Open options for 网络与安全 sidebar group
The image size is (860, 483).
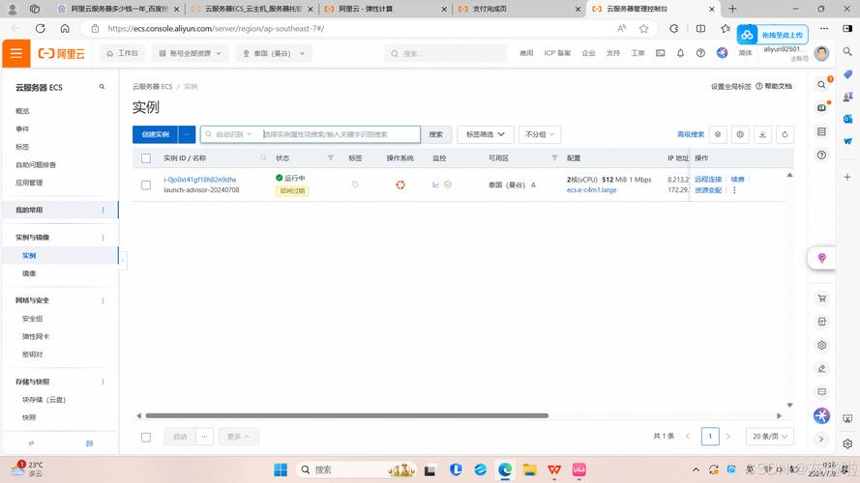point(103,300)
